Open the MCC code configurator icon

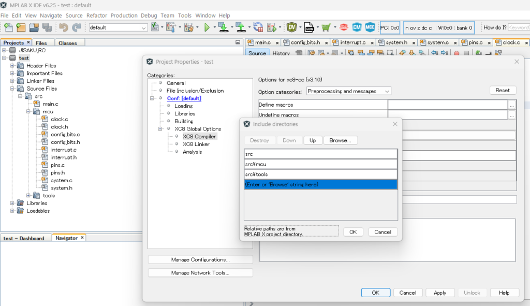pyautogui.click(x=370, y=27)
